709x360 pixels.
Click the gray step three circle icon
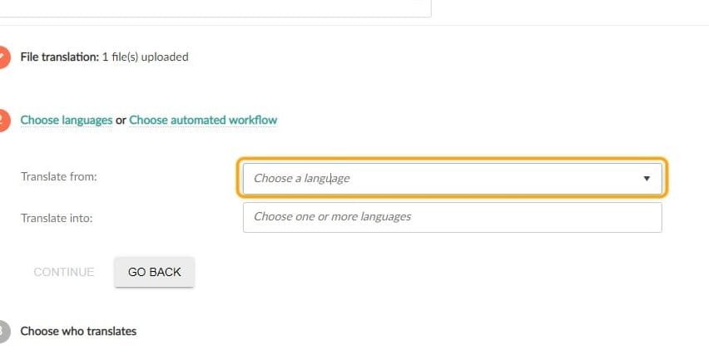pyautogui.click(x=2, y=331)
